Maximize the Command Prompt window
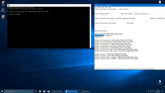Viewport: 165px width, 93px height. (85, 5)
